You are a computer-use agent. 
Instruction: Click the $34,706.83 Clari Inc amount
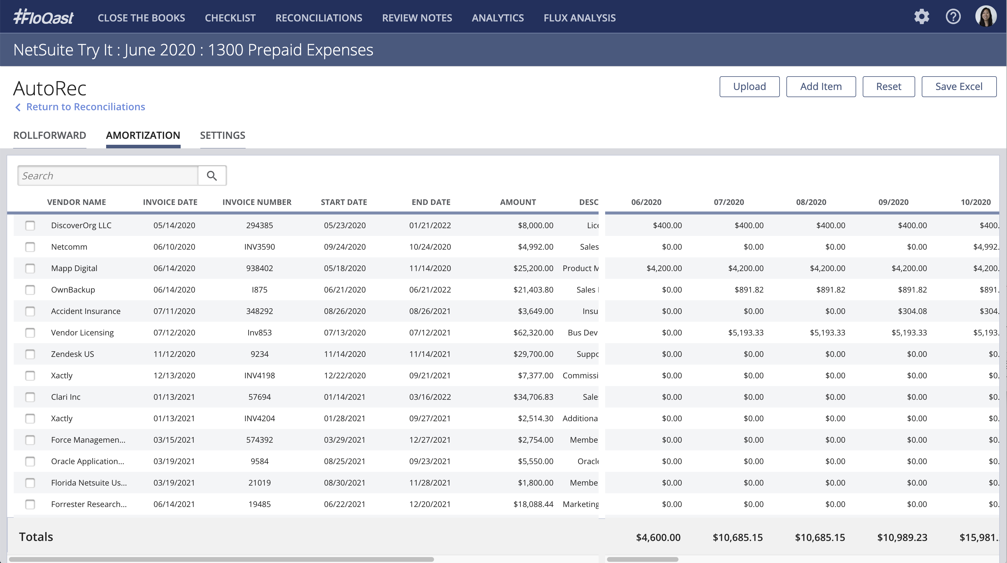tap(533, 397)
